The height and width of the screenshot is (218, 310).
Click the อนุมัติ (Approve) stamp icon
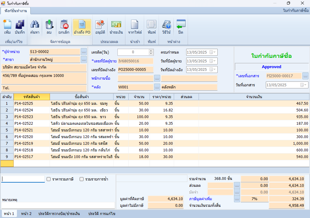[x=100, y=27]
